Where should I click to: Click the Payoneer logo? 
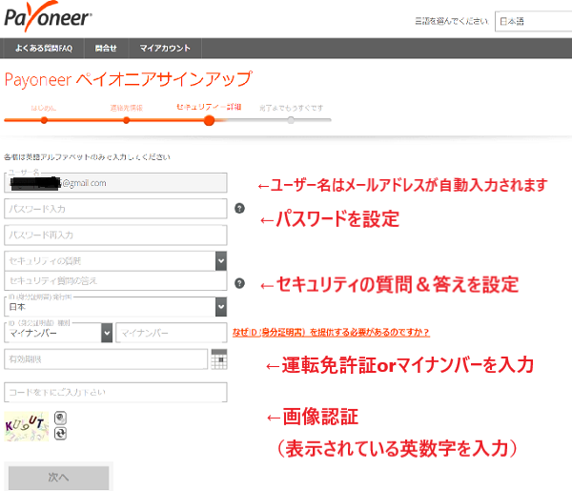[48, 17]
